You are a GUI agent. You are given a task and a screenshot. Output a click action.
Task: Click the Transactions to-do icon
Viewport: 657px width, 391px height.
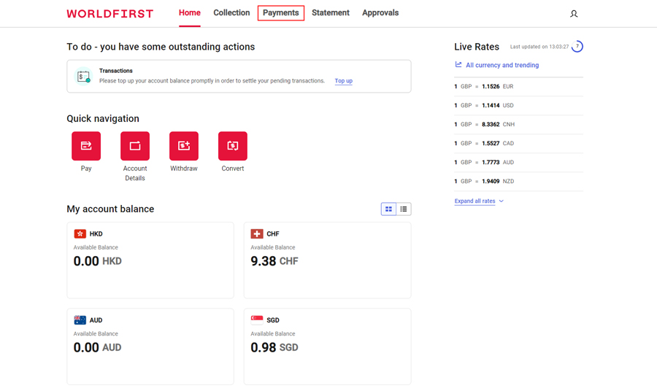84,77
